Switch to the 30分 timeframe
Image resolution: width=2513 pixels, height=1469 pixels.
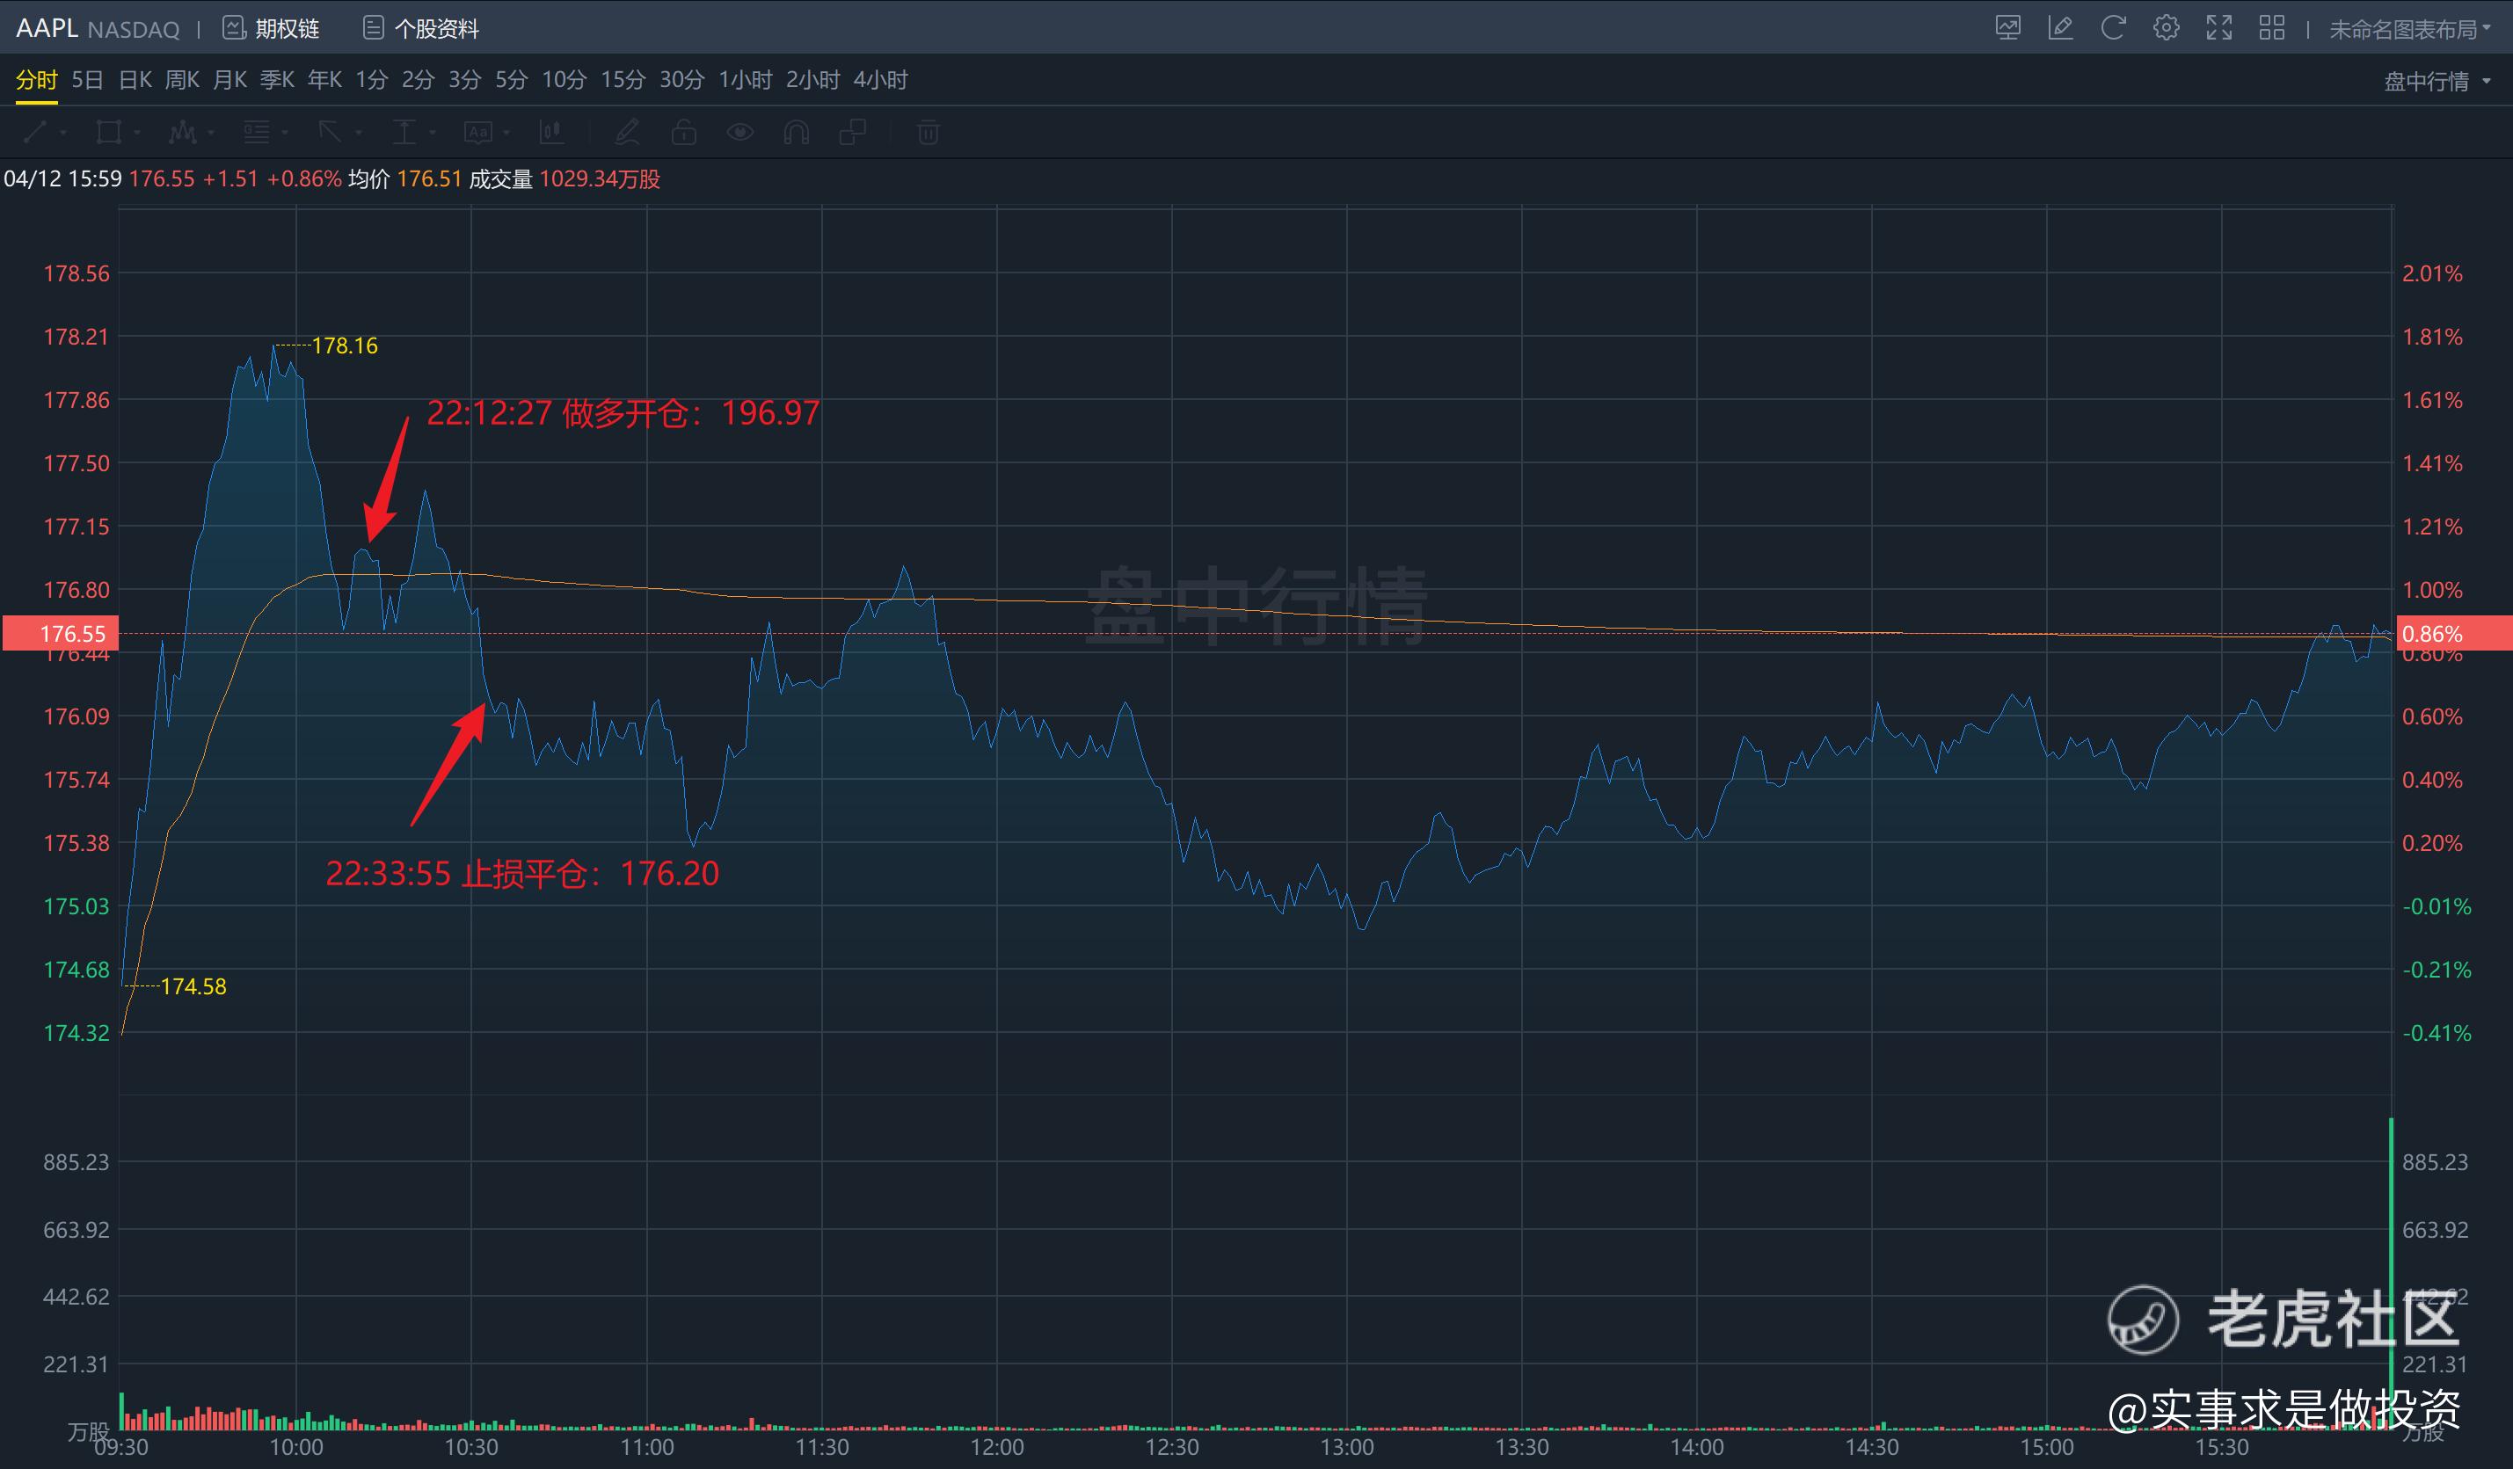[x=682, y=80]
